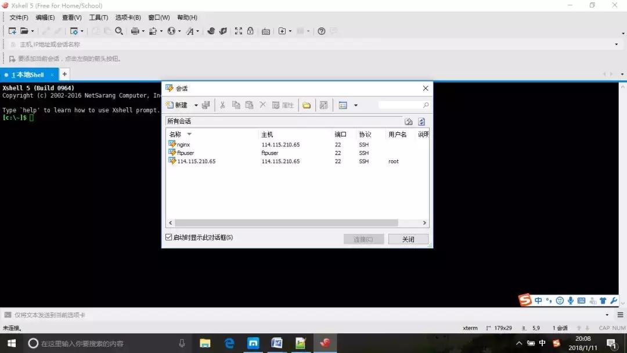The height and width of the screenshot is (353, 627).
Task: Click the 关闭 button in session dialog
Action: 408,239
